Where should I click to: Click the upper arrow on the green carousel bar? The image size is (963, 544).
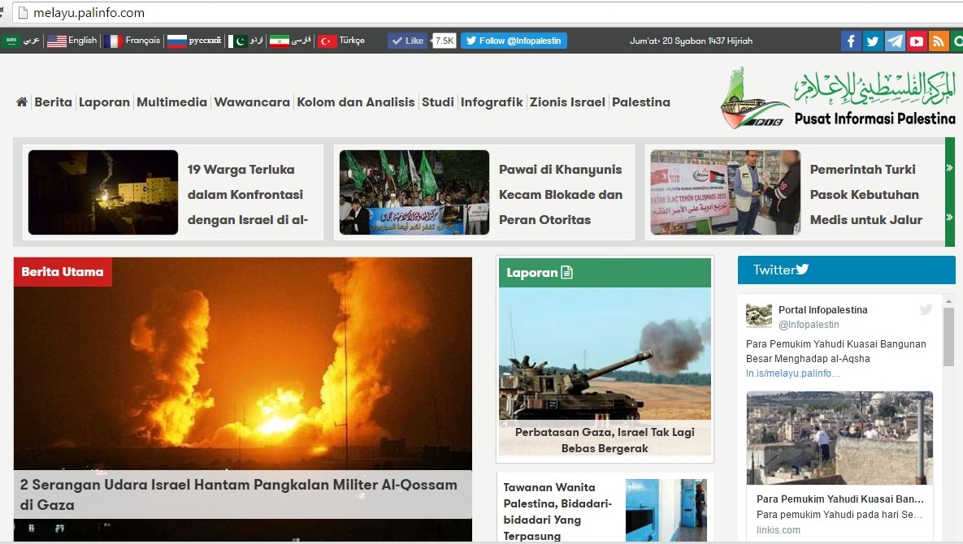(x=949, y=167)
